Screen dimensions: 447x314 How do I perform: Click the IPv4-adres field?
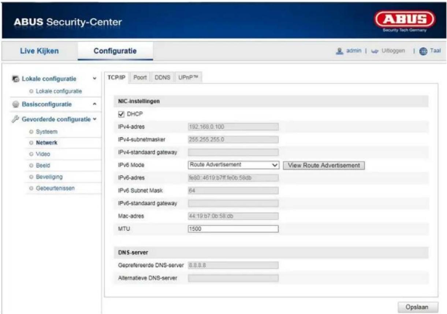233,127
